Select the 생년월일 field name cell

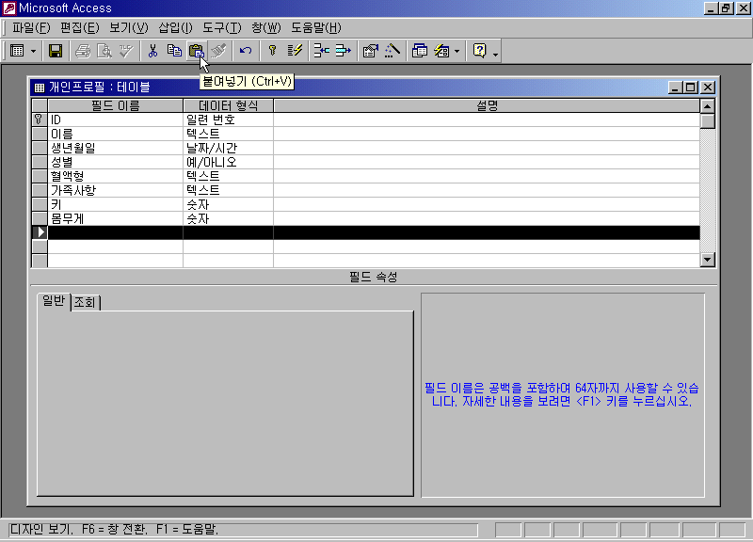click(x=115, y=148)
